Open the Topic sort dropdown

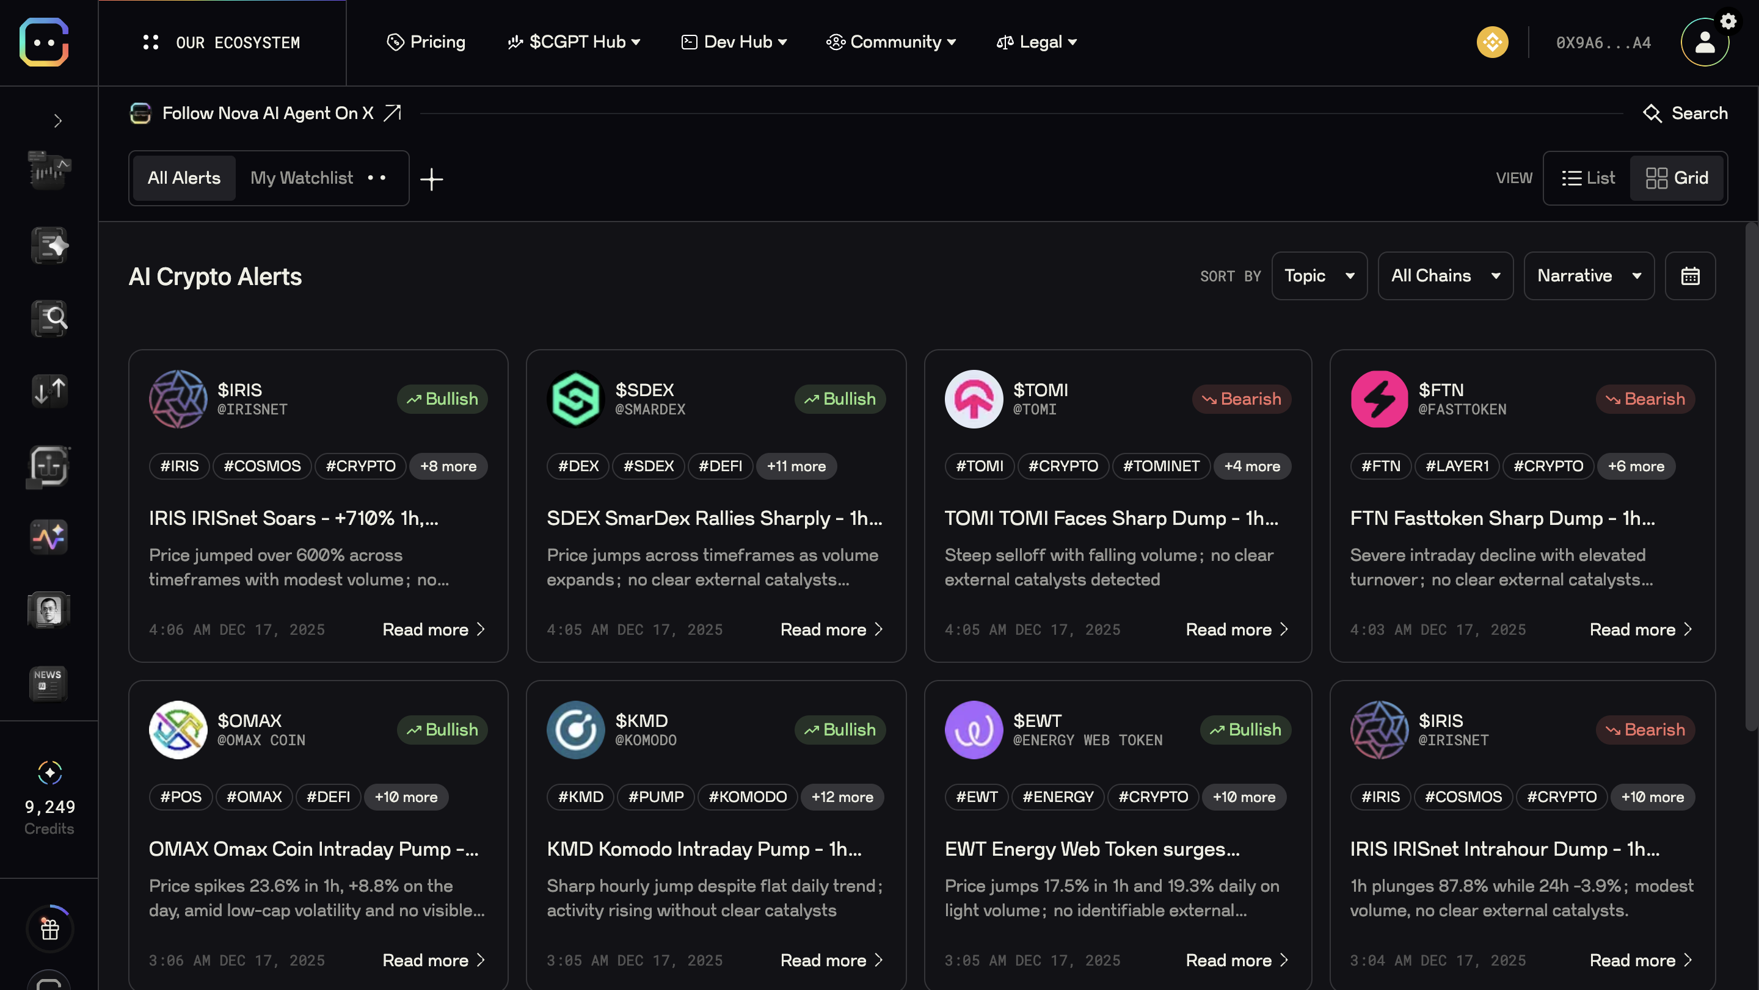point(1319,276)
